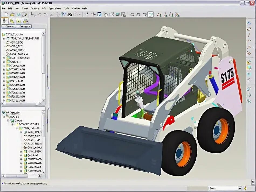Select the Datum Point tool in right toolbar
This screenshot has height=192, width=256.
click(249, 47)
